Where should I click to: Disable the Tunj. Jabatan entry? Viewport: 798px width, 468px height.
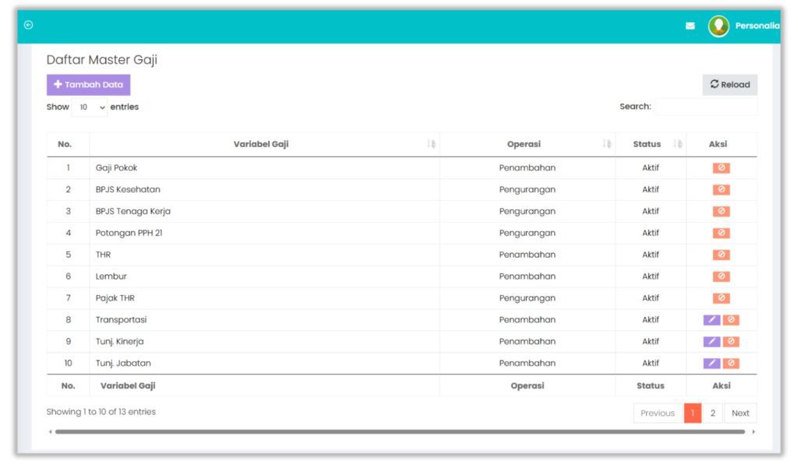click(x=731, y=364)
